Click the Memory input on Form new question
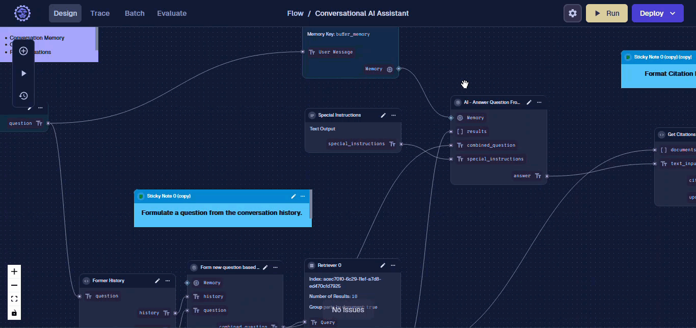The image size is (696, 328). tap(188, 283)
